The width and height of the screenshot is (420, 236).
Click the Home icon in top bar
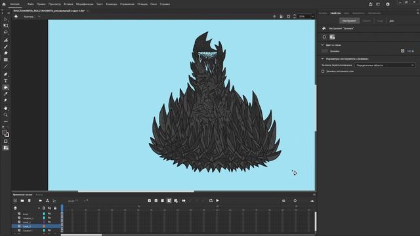(x=4, y=5)
